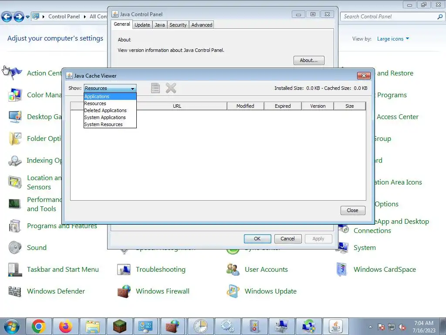Open the View by Large icons dropdown
The image size is (446, 335).
click(393, 39)
